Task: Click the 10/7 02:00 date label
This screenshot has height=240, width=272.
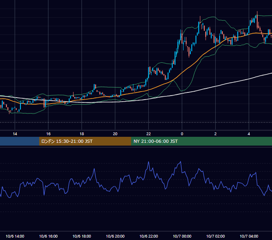Action: point(216,236)
